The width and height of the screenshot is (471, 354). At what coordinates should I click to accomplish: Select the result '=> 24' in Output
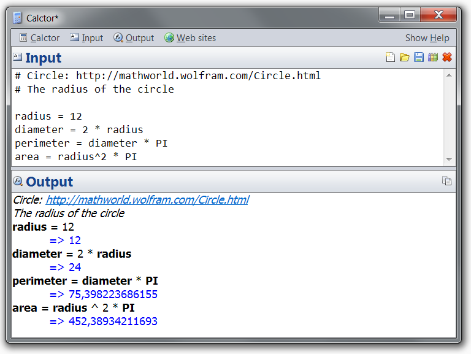pyautogui.click(x=65, y=267)
